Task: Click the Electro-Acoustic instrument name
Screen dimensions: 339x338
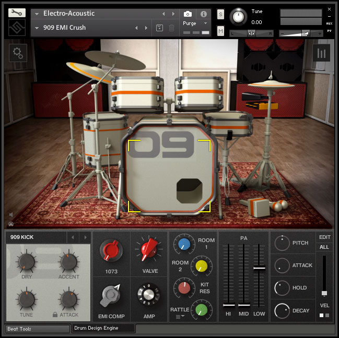Action: [69, 14]
